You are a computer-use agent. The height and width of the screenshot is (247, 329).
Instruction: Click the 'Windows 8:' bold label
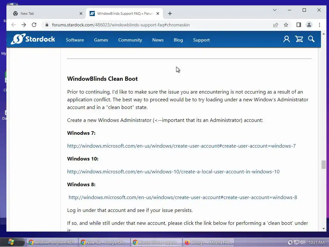coord(81,184)
